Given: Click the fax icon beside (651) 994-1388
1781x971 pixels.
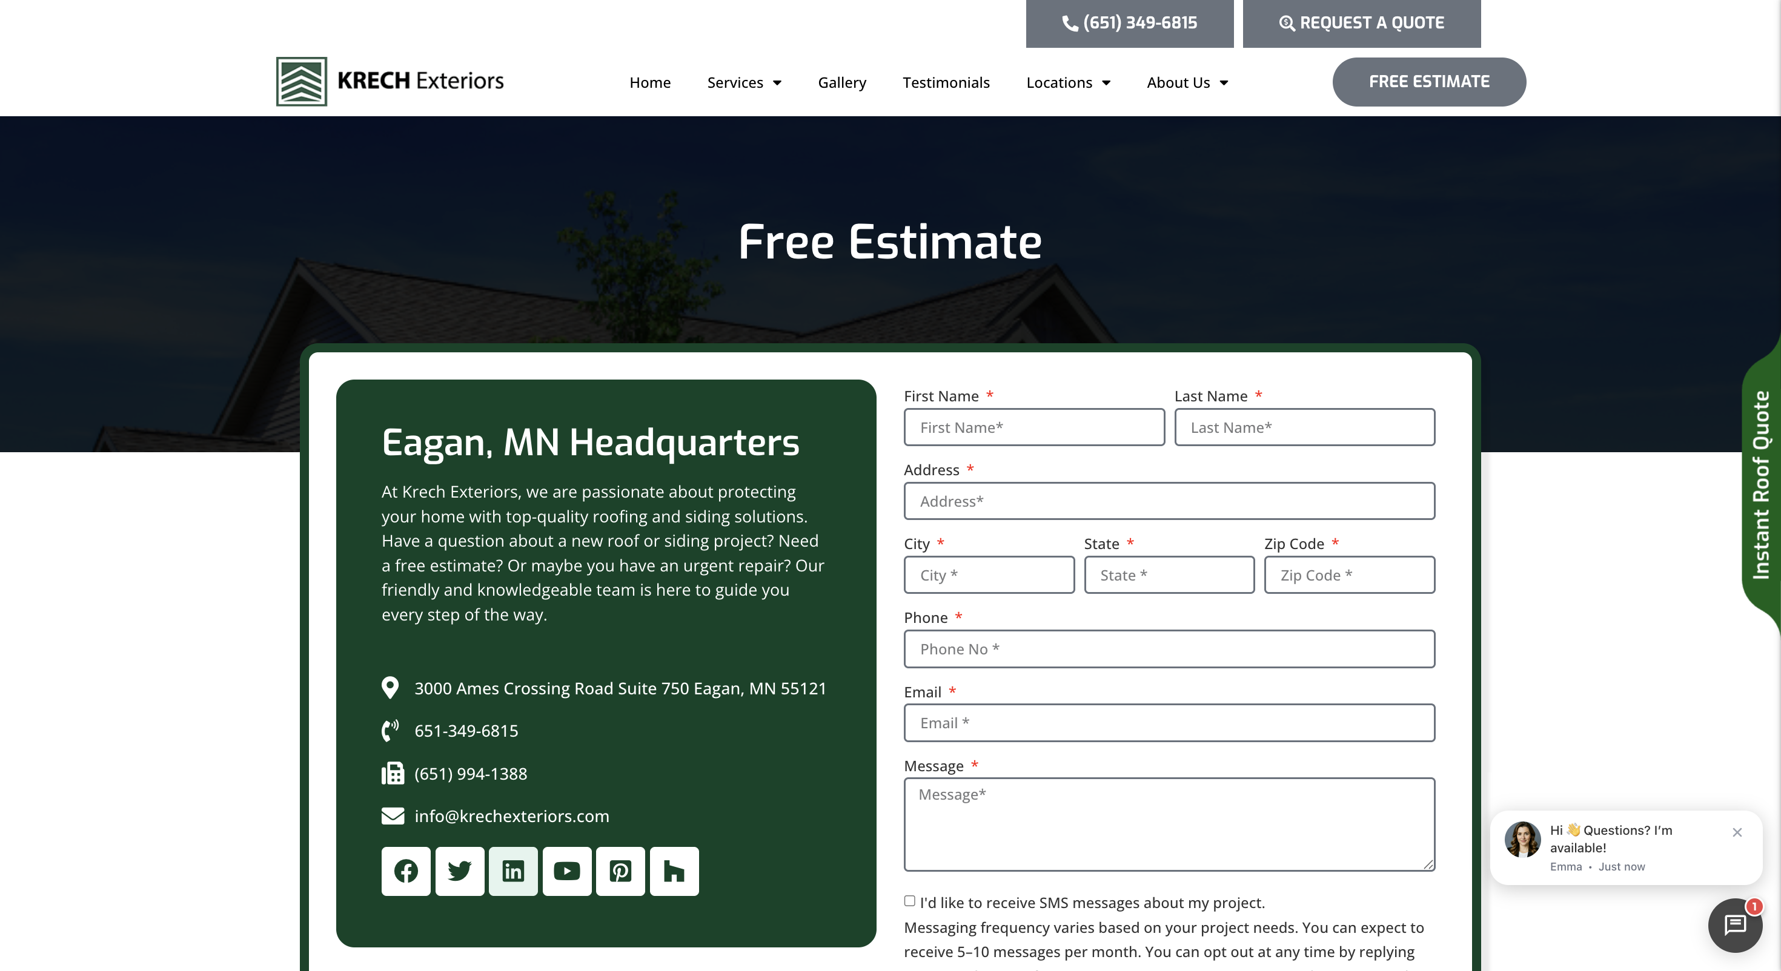Looking at the screenshot, I should point(392,773).
